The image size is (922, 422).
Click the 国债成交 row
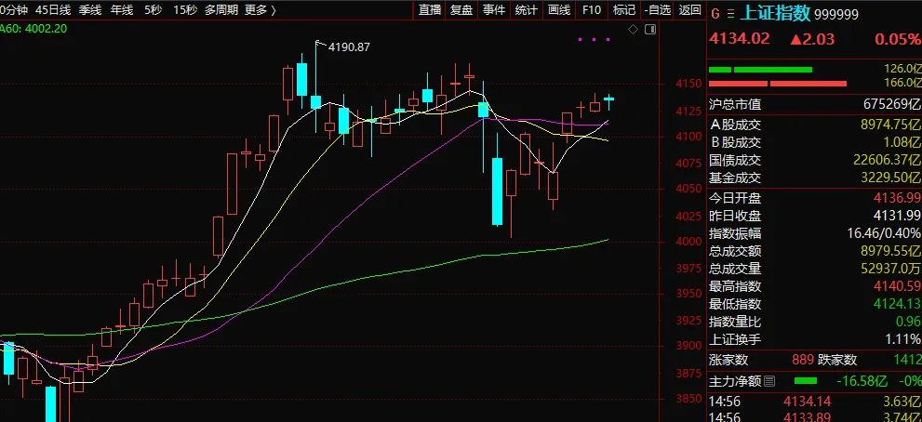tap(814, 160)
